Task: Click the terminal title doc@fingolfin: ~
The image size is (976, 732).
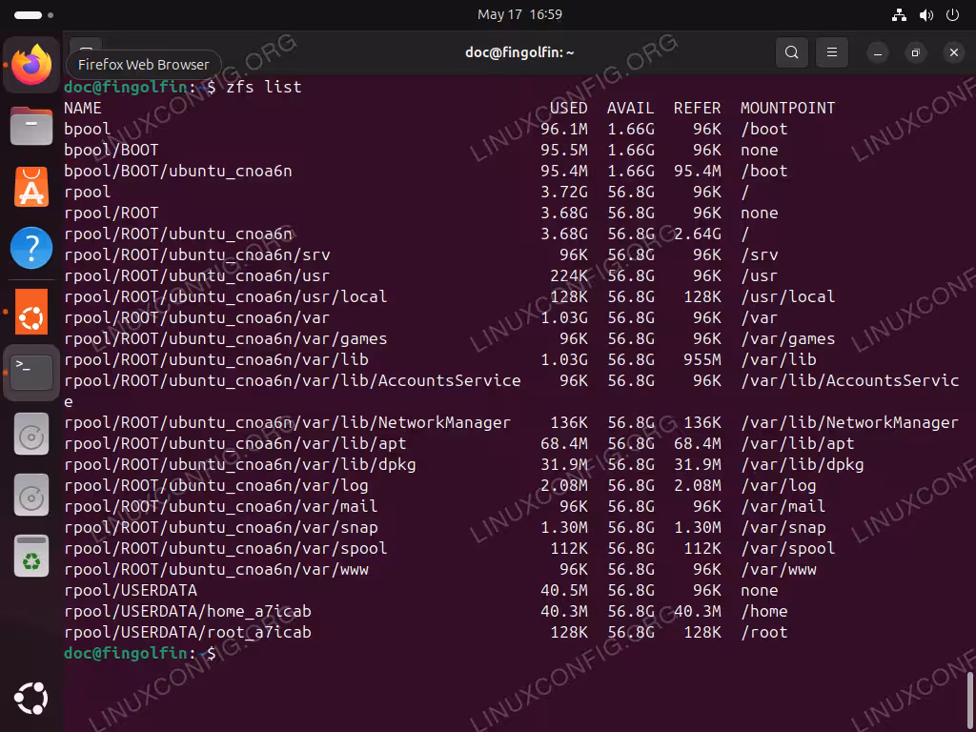Action: tap(519, 53)
